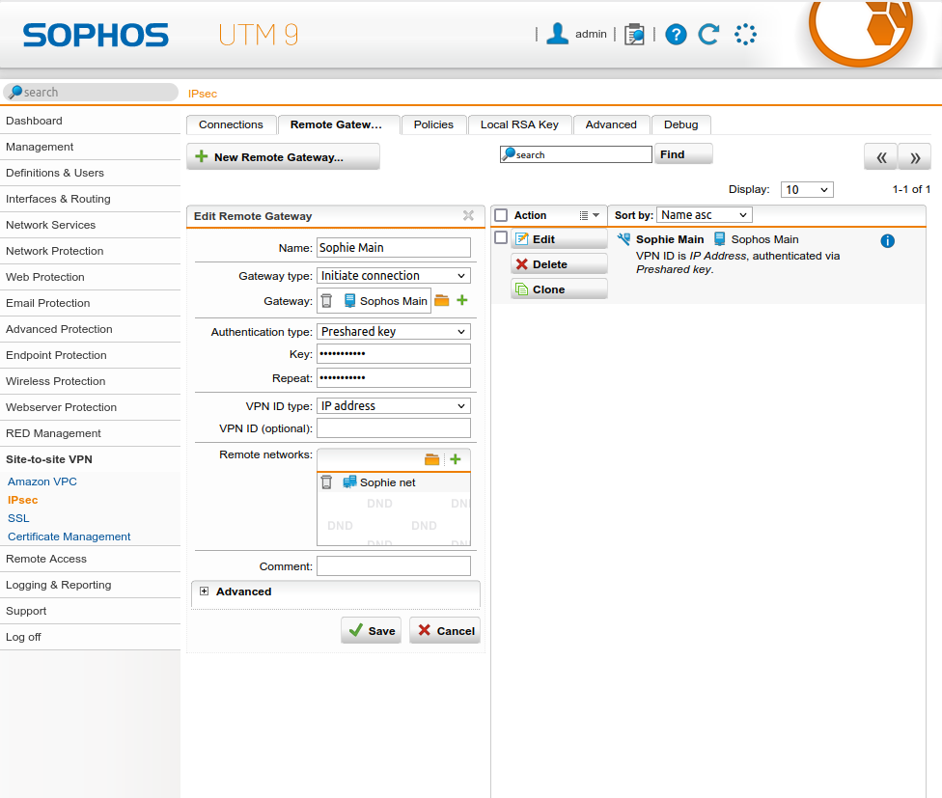
Task: Click into the Comment input field
Action: 394,566
